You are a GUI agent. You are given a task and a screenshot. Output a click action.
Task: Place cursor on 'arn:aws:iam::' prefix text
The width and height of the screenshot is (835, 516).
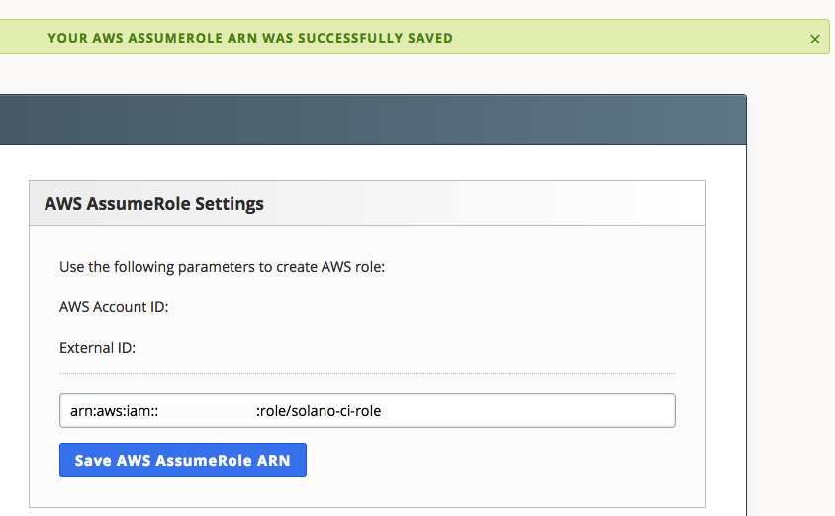114,411
